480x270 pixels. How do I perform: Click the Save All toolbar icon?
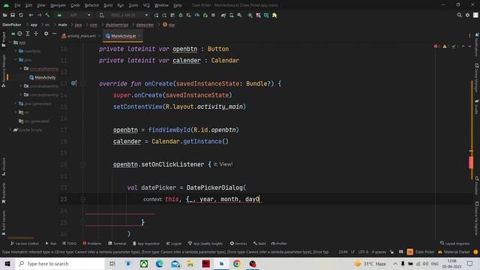click(13, 15)
